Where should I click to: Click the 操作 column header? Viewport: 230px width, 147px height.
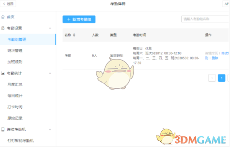208,35
